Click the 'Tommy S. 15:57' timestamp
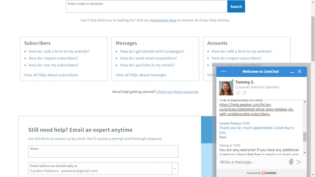This screenshot has width=315, height=177. click(230, 145)
